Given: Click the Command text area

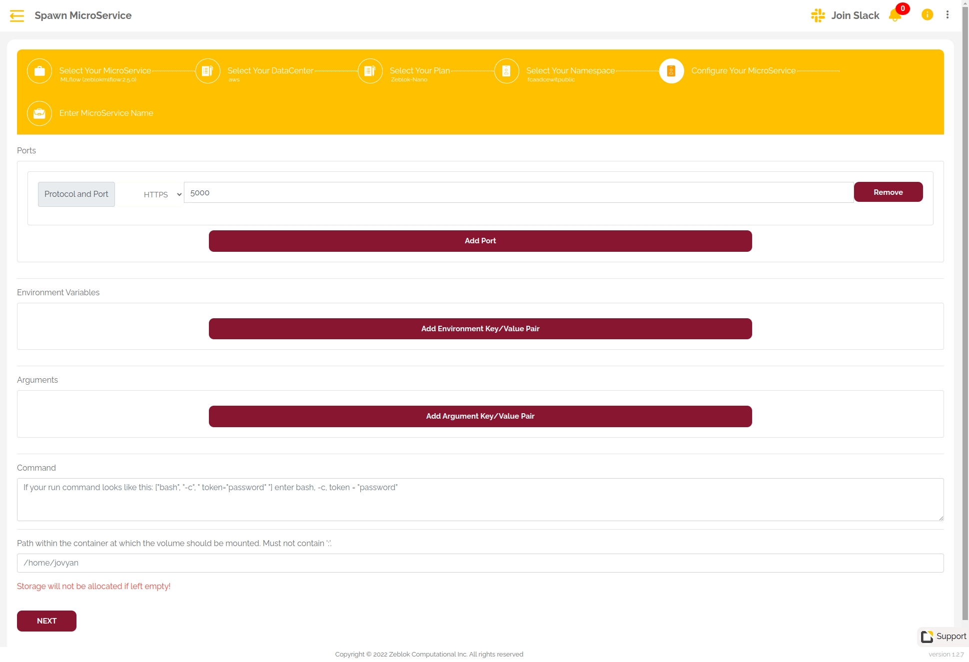Looking at the screenshot, I should pyautogui.click(x=480, y=500).
